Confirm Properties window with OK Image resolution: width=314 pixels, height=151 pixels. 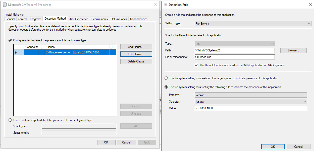tap(106, 142)
